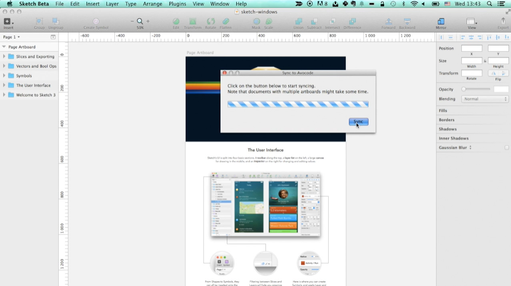Viewport: 511px width, 286px height.
Task: Zoom out with the minus button
Action: coord(132,21)
